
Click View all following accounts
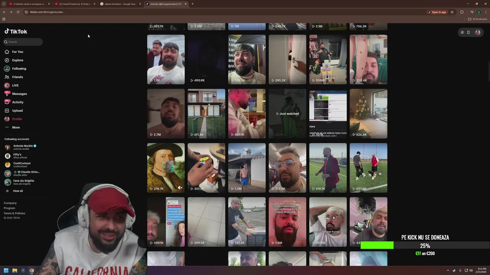14,191
